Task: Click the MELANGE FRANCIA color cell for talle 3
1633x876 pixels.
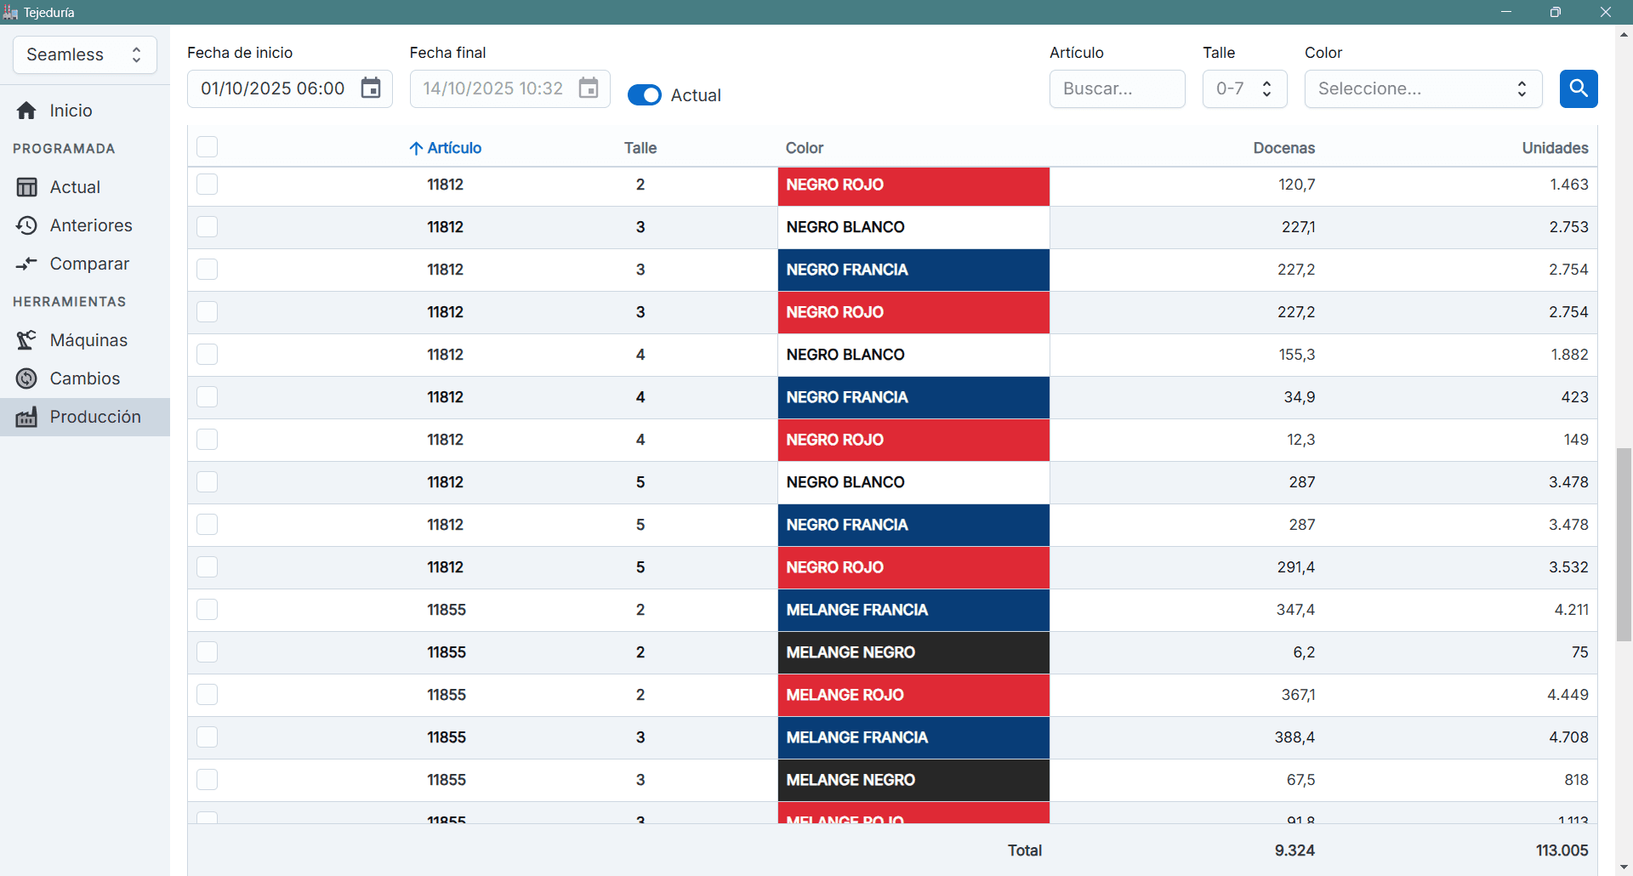Action: click(913, 737)
